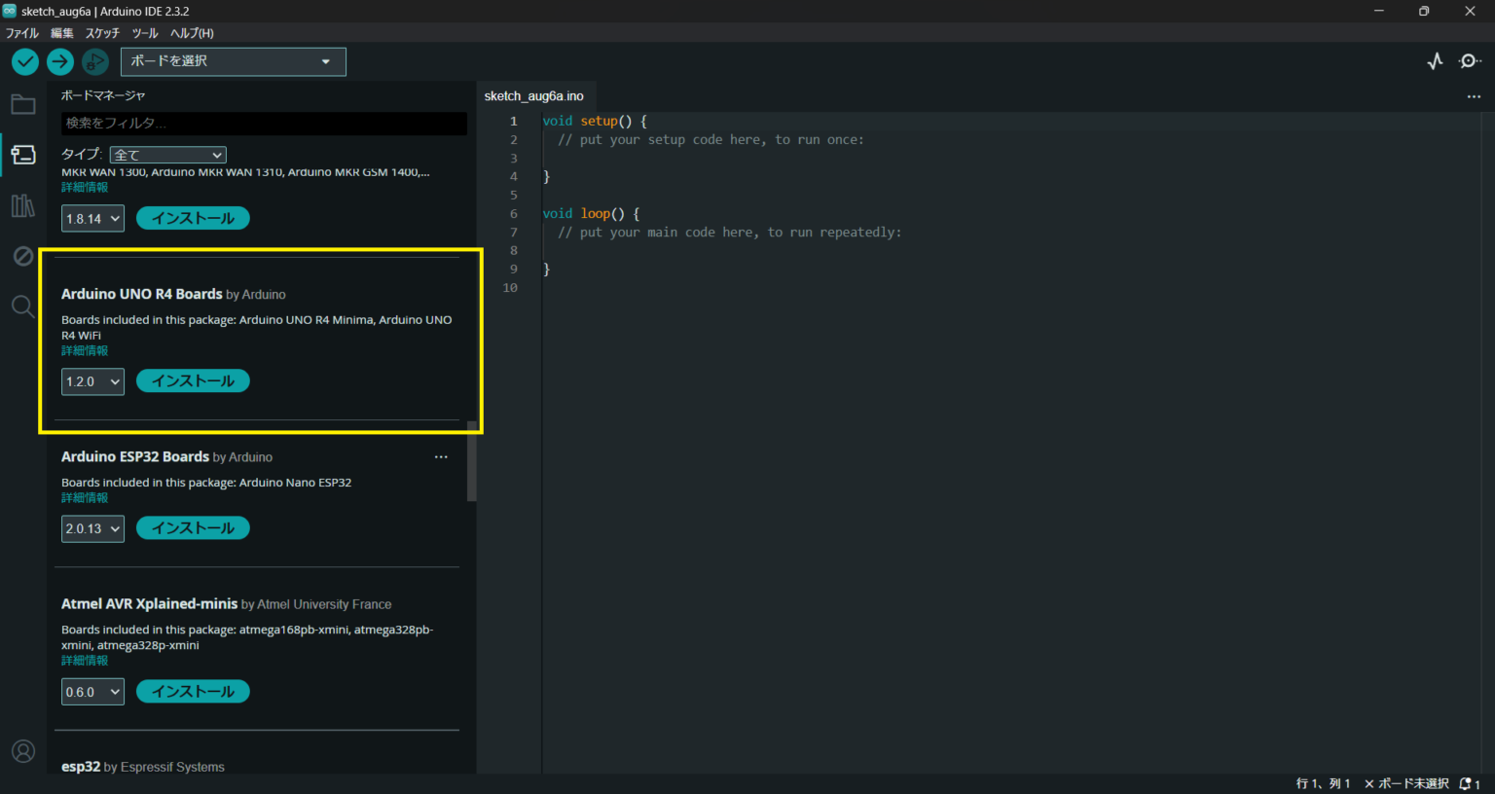Open the Search magnifier sidebar icon
Viewport: 1495px width, 794px height.
[x=23, y=307]
